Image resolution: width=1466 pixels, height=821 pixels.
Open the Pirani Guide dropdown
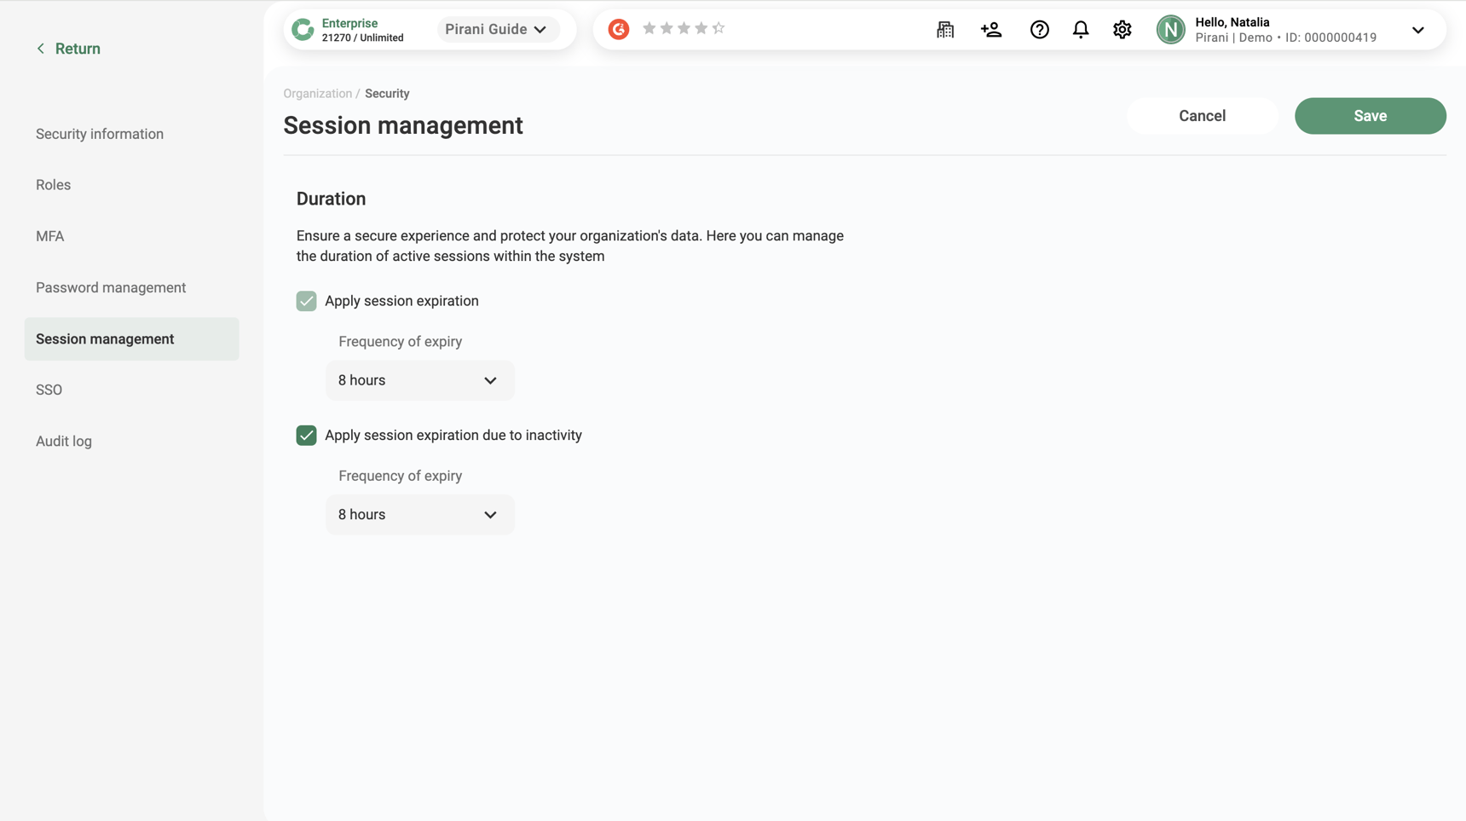[x=498, y=29]
